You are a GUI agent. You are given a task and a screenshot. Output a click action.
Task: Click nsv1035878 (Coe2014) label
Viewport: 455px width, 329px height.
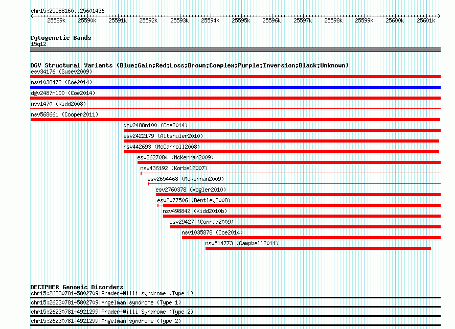click(212, 232)
